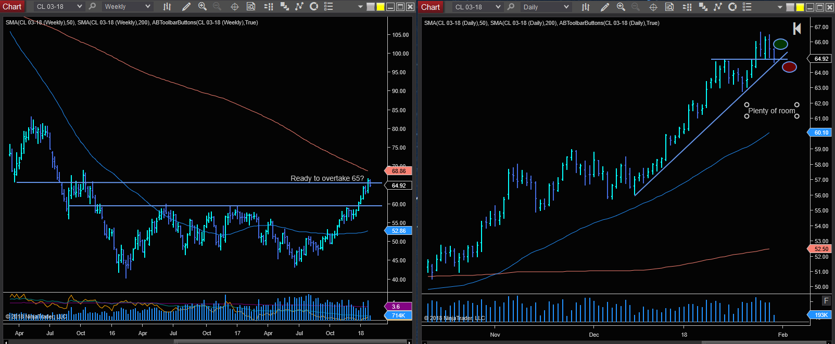Select the Chart tab of Weekly window
The height and width of the screenshot is (344, 835).
[12, 7]
